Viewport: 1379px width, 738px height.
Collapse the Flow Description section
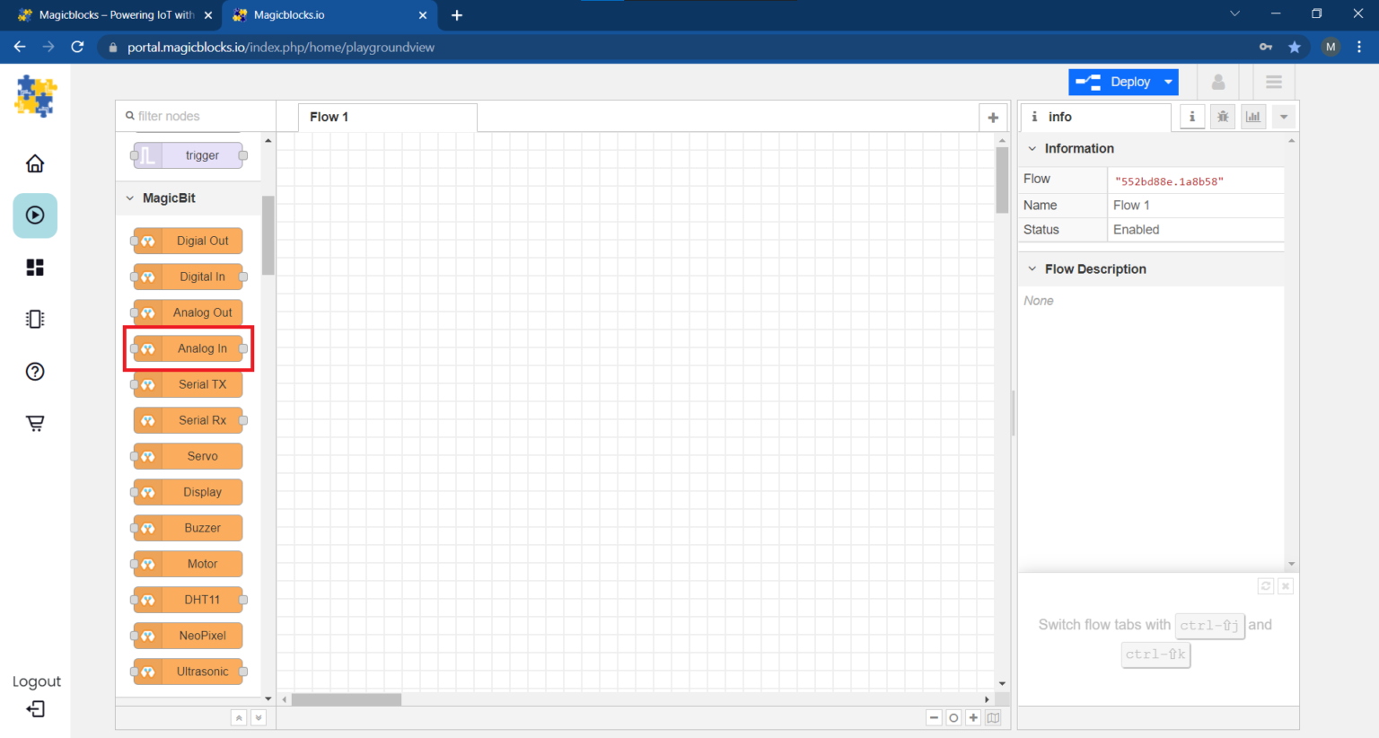point(1032,269)
